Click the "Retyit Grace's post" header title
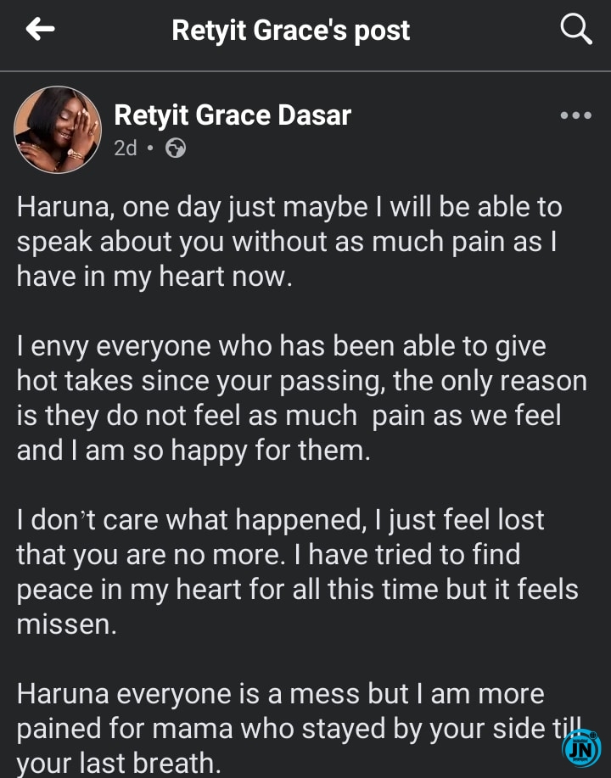This screenshot has width=611, height=778. [x=290, y=31]
